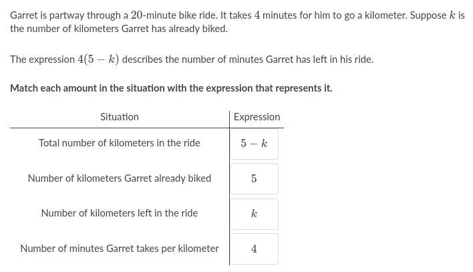Image resolution: width=473 pixels, height=272 pixels.
Task: Click the "20-minute" text in the problem
Action: [154, 15]
